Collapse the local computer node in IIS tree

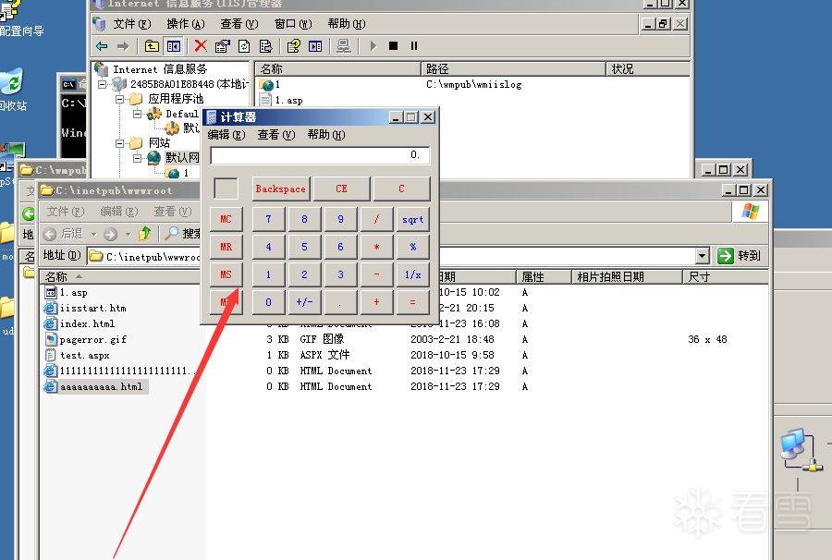pos(103,84)
